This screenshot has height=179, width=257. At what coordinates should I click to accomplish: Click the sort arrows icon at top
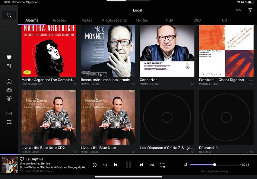pyautogui.click(x=238, y=10)
